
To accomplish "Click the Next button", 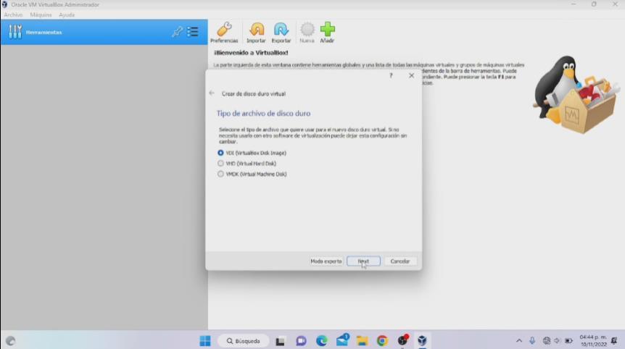I will point(363,261).
